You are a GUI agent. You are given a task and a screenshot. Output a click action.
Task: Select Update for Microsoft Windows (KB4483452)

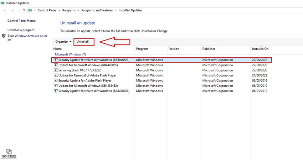[x=88, y=86]
